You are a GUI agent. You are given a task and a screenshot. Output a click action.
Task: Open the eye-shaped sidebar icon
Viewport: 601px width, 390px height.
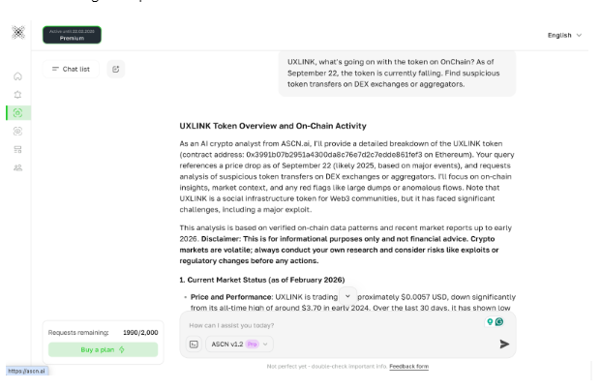pos(17,131)
